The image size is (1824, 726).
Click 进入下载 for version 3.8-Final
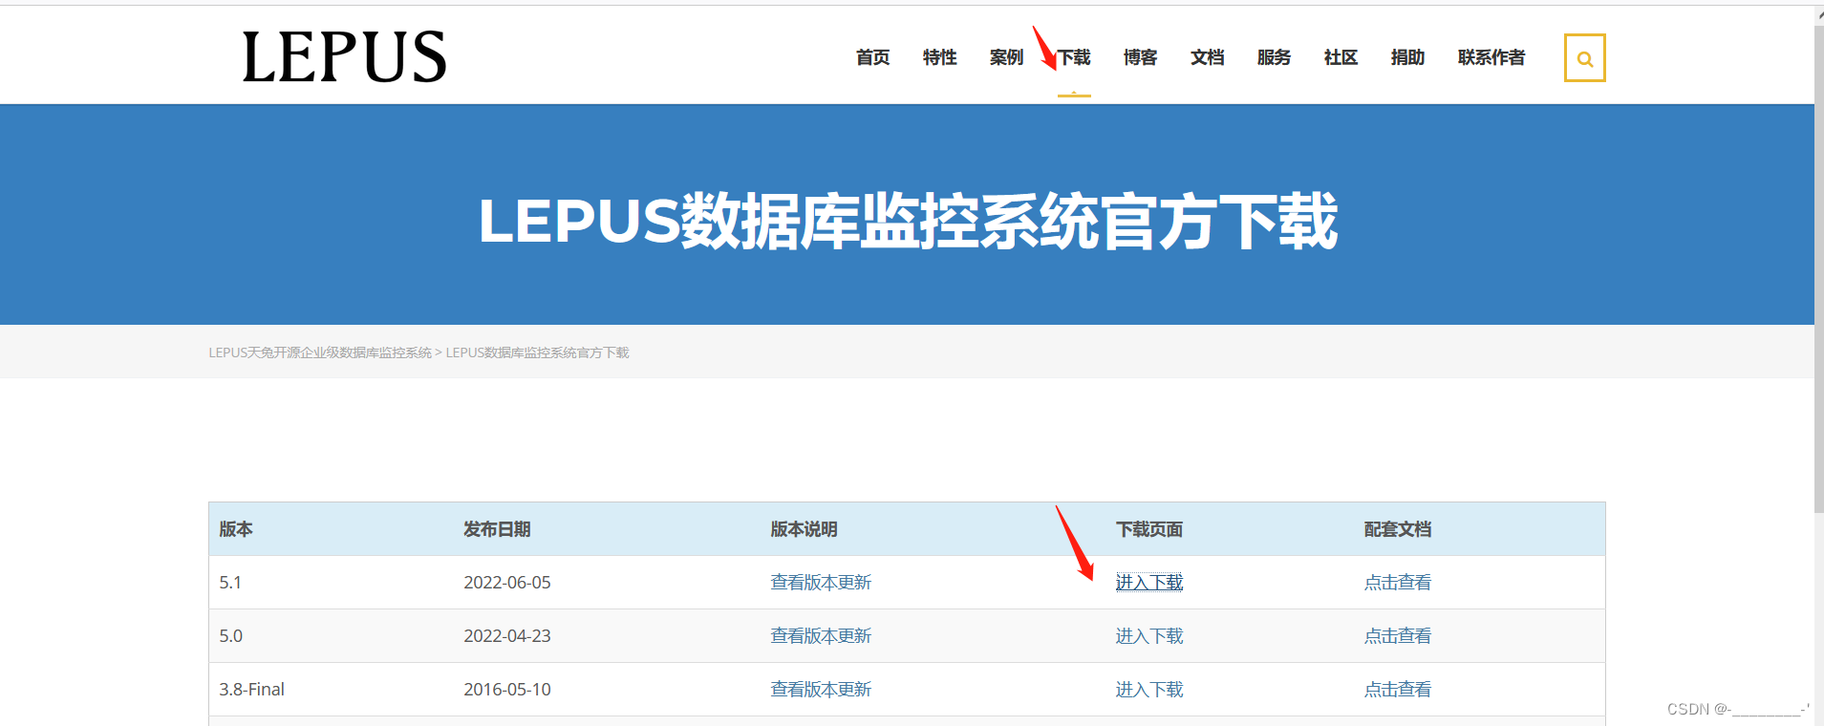pos(1149,690)
